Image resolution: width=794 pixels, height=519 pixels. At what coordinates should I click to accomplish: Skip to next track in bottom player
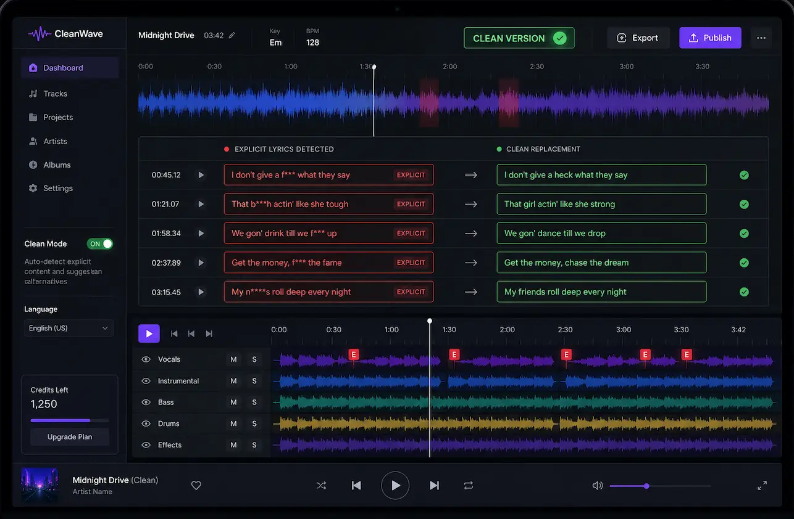point(434,486)
